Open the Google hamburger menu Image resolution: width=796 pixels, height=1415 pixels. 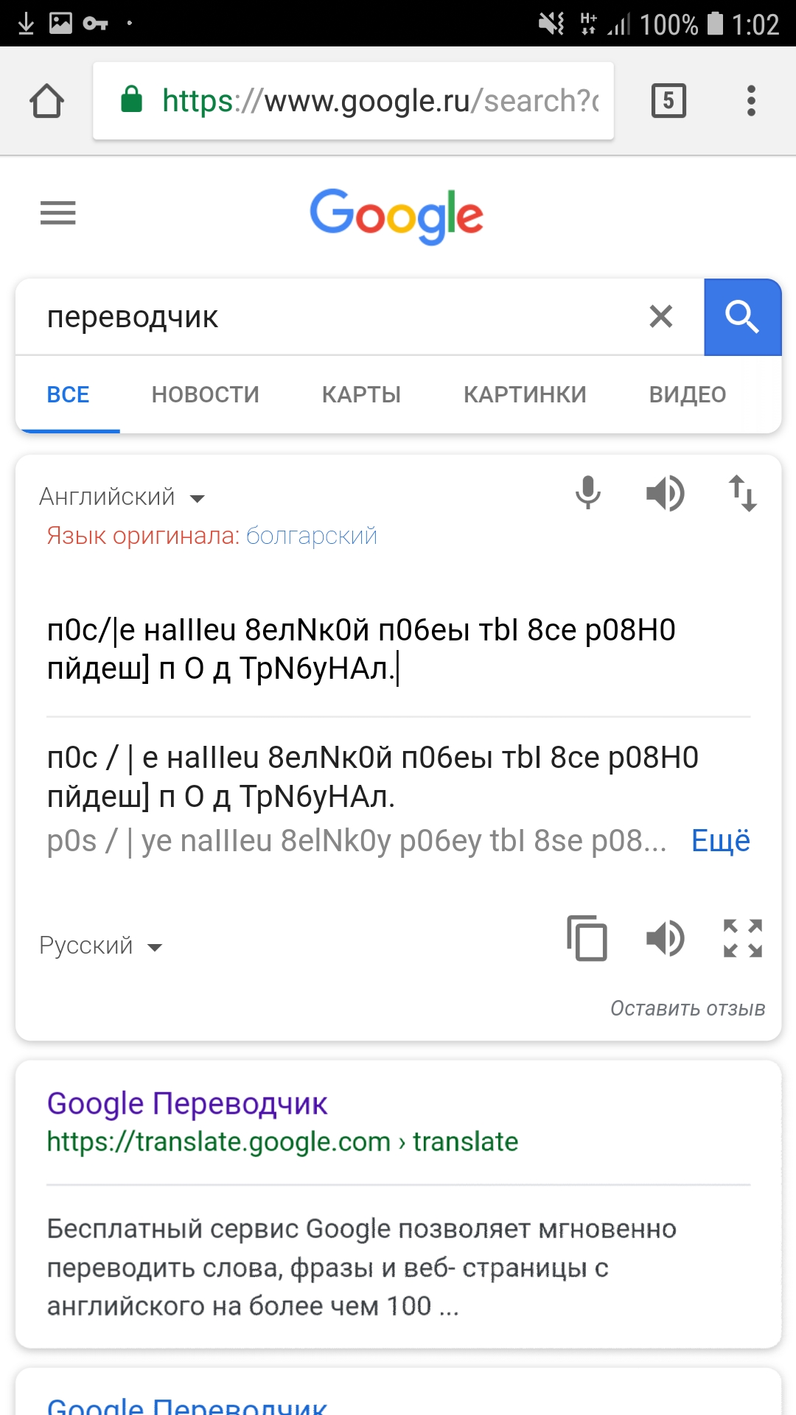pos(58,213)
